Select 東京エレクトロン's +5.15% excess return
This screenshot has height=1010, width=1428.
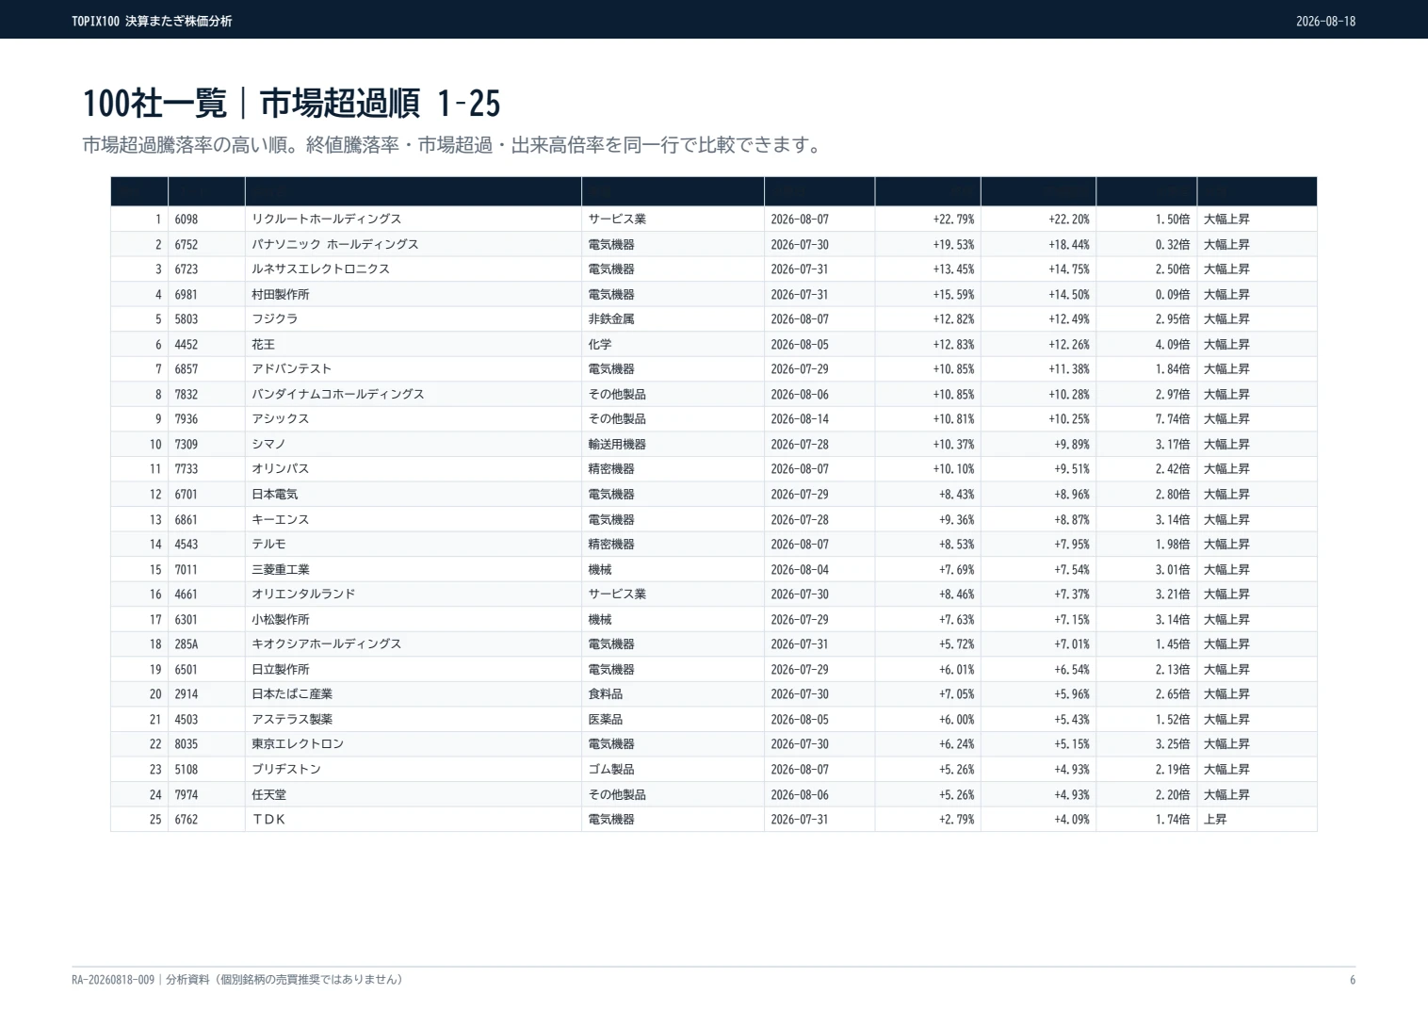[x=1072, y=744]
